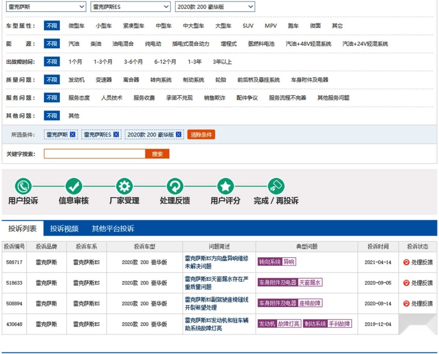Click the 转向系统 tag in row 588717
This screenshot has height=354, width=439.
click(269, 262)
